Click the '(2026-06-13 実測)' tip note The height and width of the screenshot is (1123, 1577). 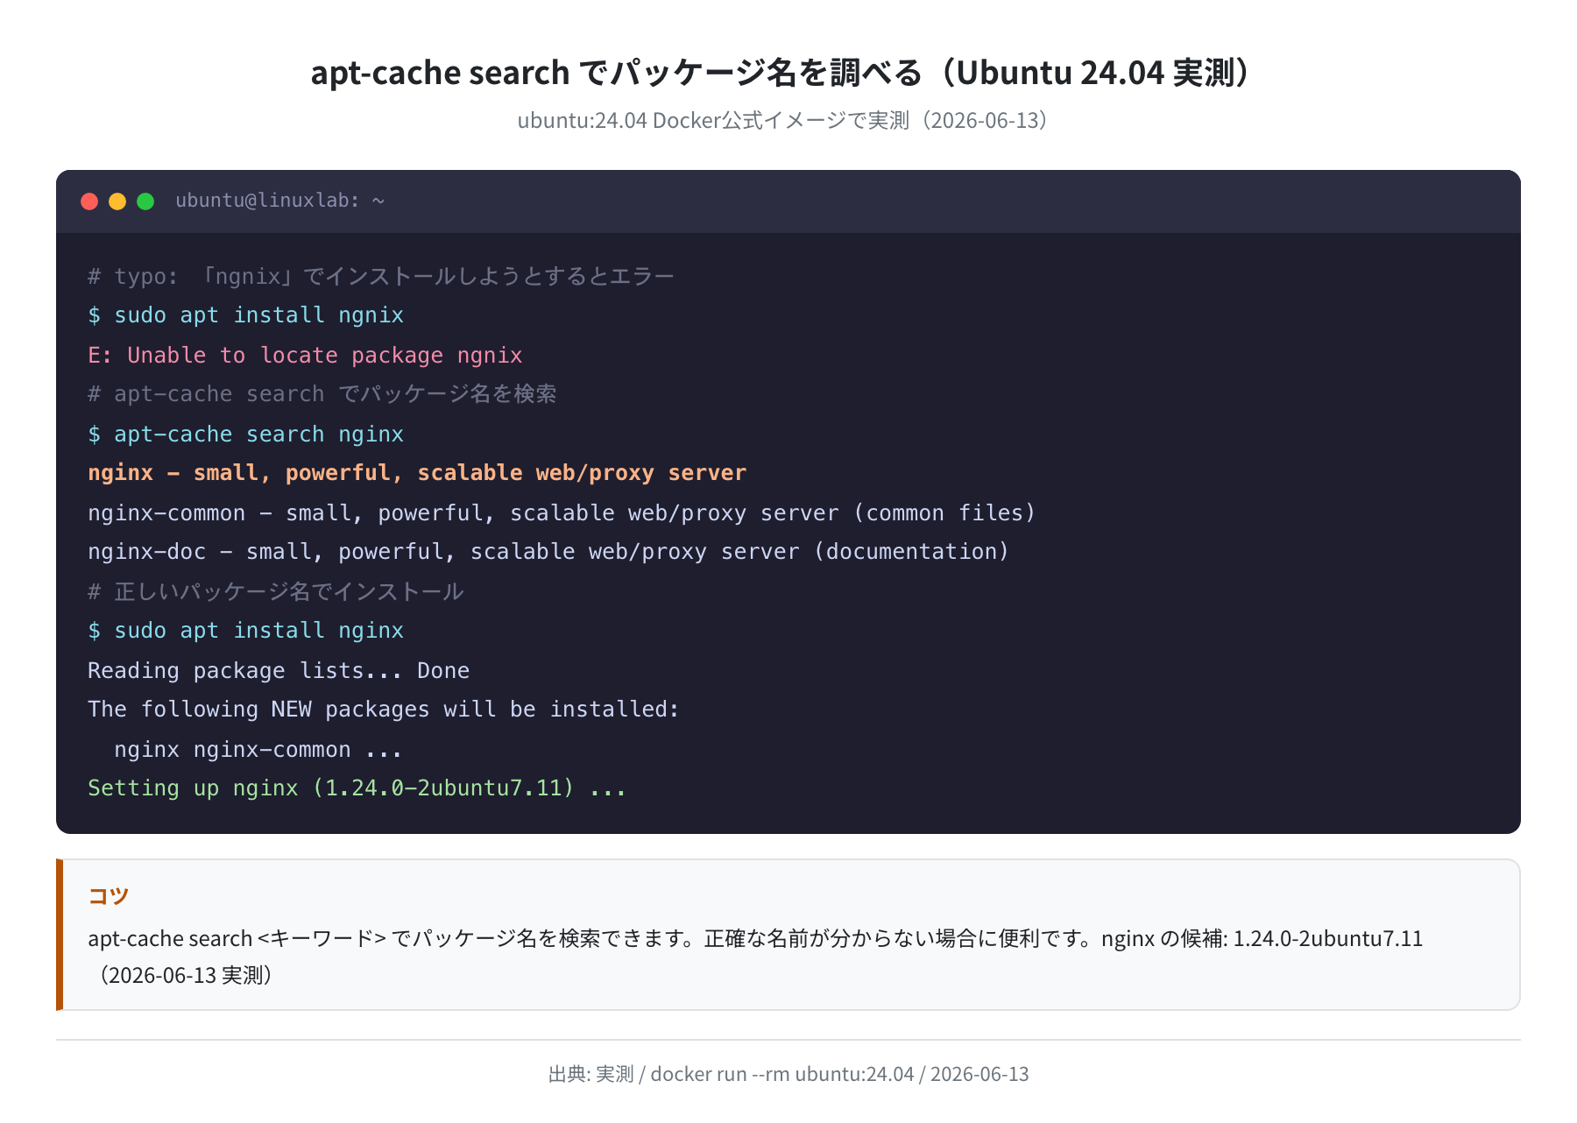pyautogui.click(x=184, y=975)
